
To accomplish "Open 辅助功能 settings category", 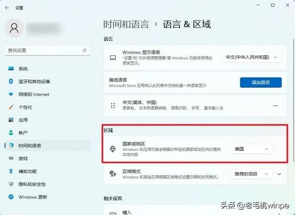I will 47,171.
